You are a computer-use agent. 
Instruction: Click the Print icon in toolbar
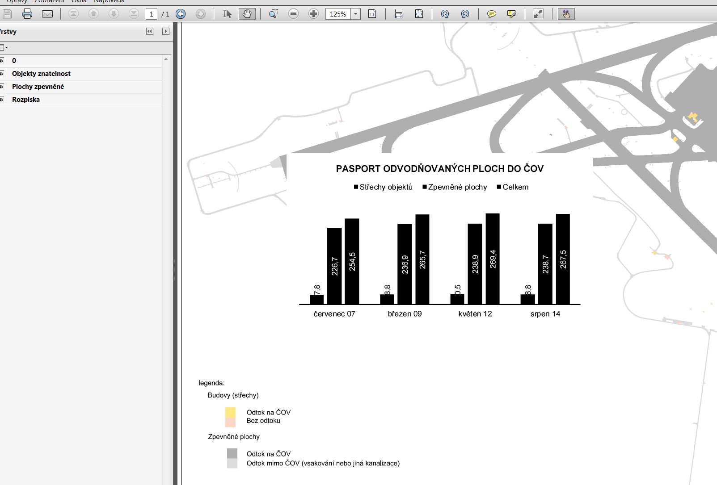[x=27, y=14]
